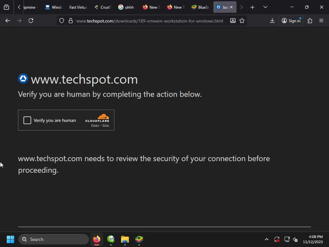The height and width of the screenshot is (247, 329).
Task: Click the sync tray icon with red dot
Action: point(277,239)
